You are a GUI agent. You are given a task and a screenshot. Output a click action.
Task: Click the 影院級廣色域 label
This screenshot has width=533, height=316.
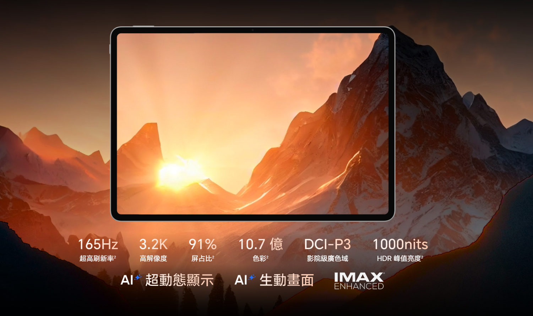(327, 258)
